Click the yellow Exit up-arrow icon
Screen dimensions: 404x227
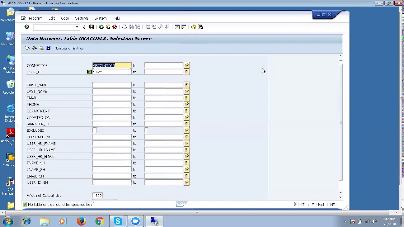click(108, 27)
